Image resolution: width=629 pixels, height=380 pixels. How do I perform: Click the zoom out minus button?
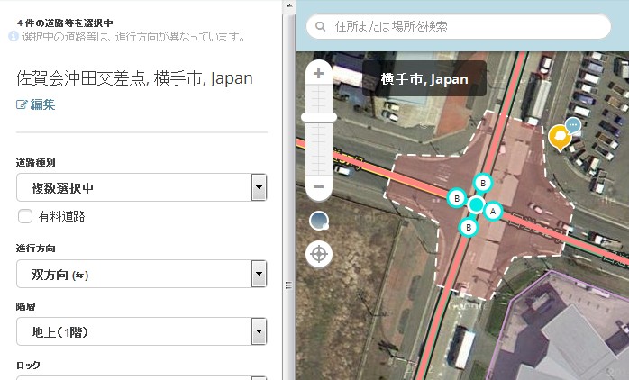318,188
